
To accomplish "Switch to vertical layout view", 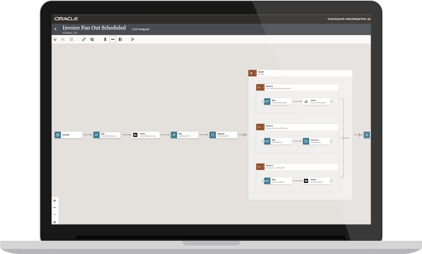I will [105, 40].
